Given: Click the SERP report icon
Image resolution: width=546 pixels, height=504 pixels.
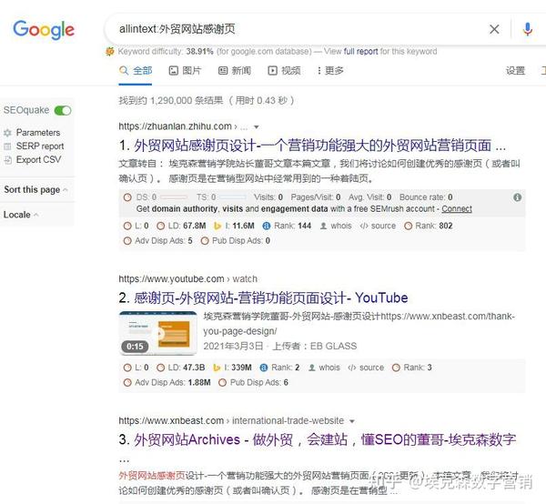Looking at the screenshot, I should click(x=7, y=146).
